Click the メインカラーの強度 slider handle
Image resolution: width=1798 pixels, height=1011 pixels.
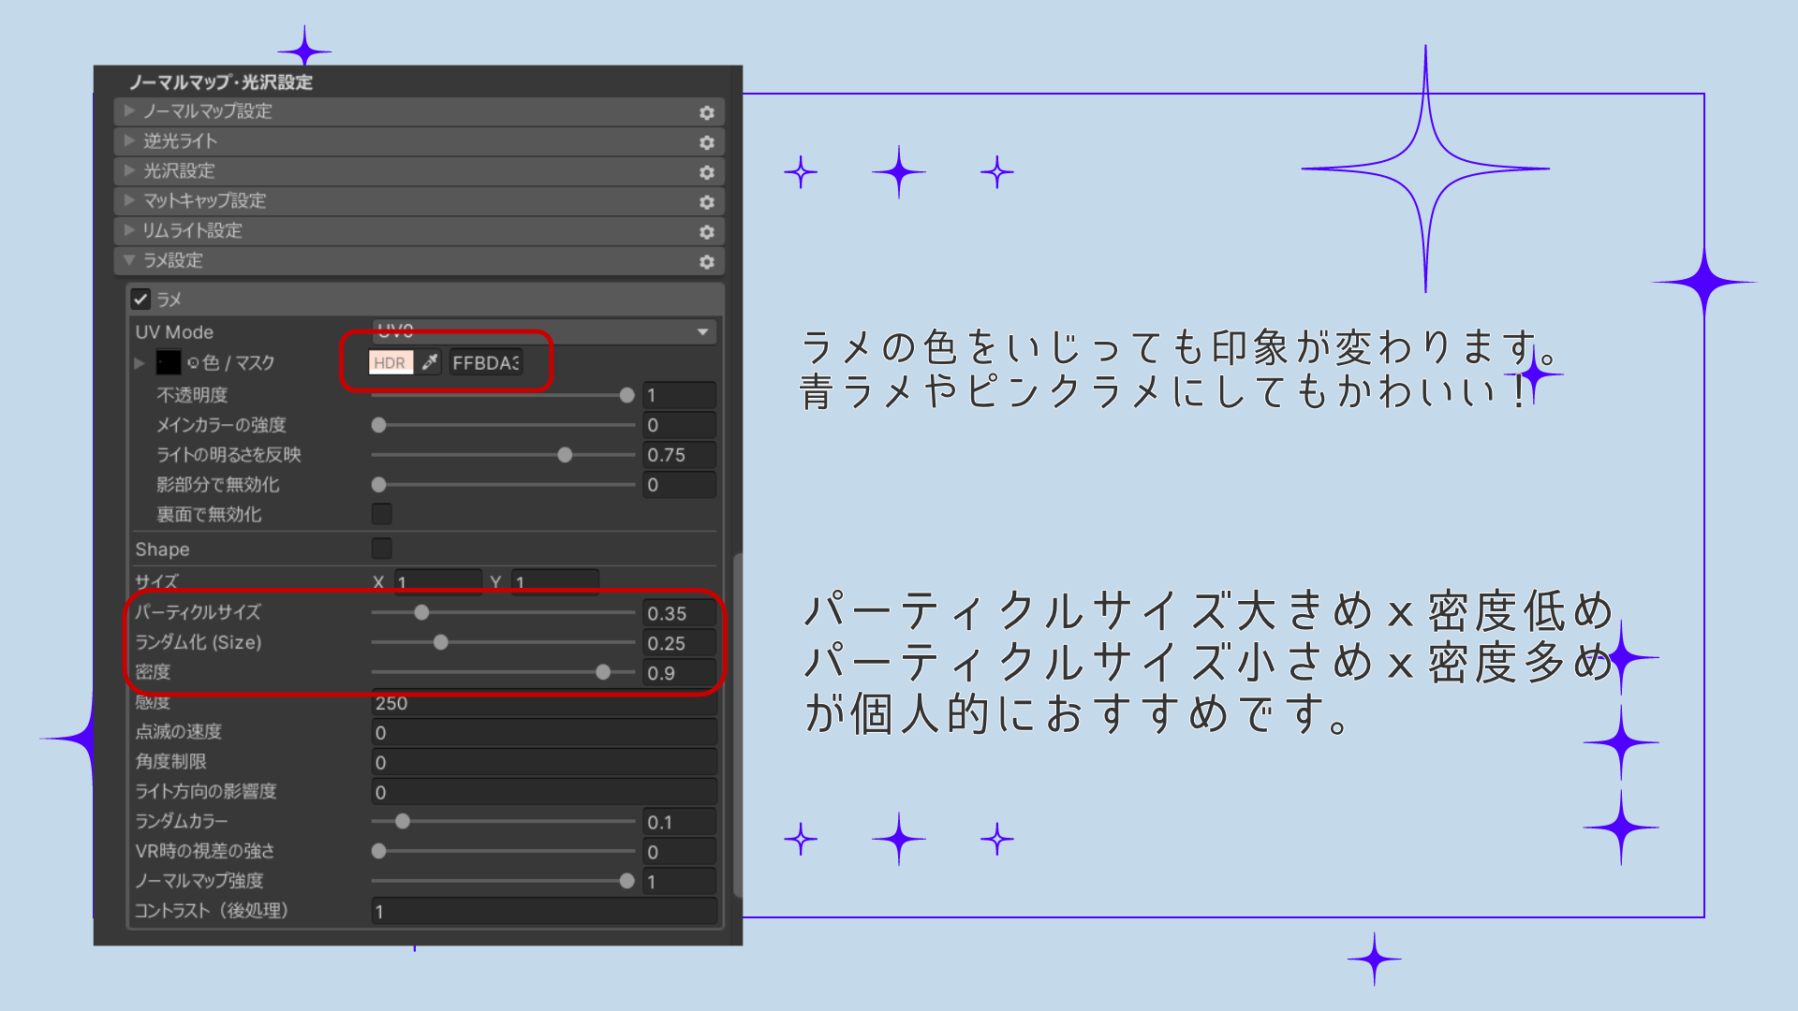coord(379,425)
